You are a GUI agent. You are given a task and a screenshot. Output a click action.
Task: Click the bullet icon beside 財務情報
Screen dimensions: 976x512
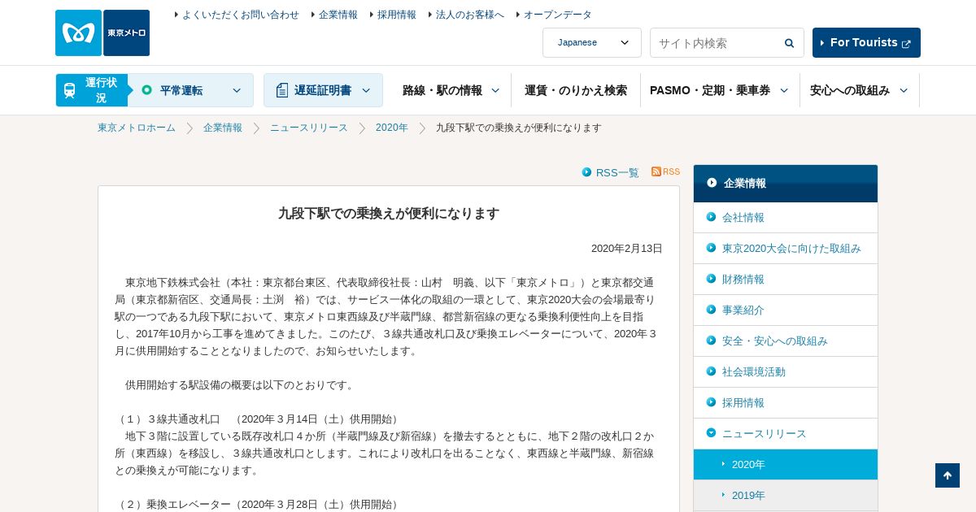(712, 279)
